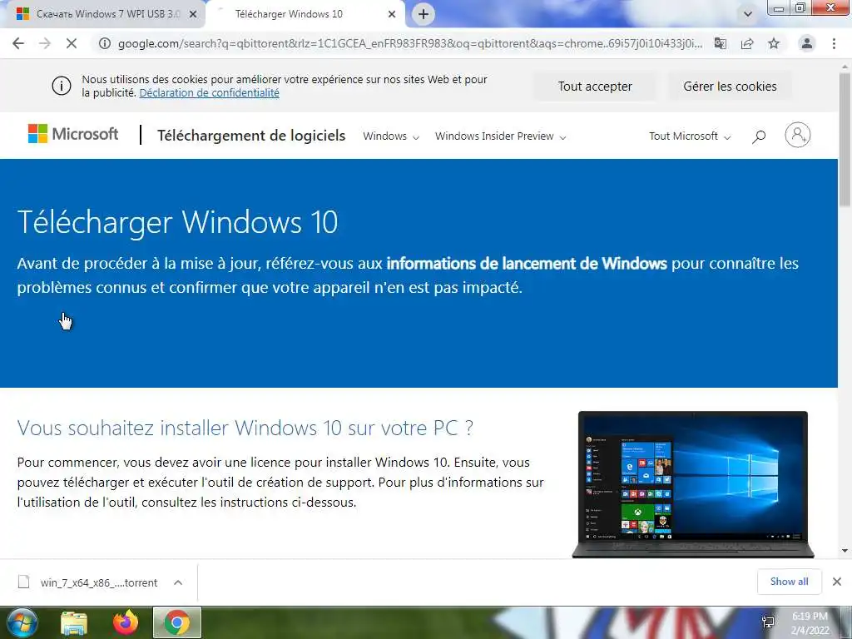Screen dimensions: 852x639
Task: Close the Télécharger Windows 10 tab
Action: [x=392, y=14]
